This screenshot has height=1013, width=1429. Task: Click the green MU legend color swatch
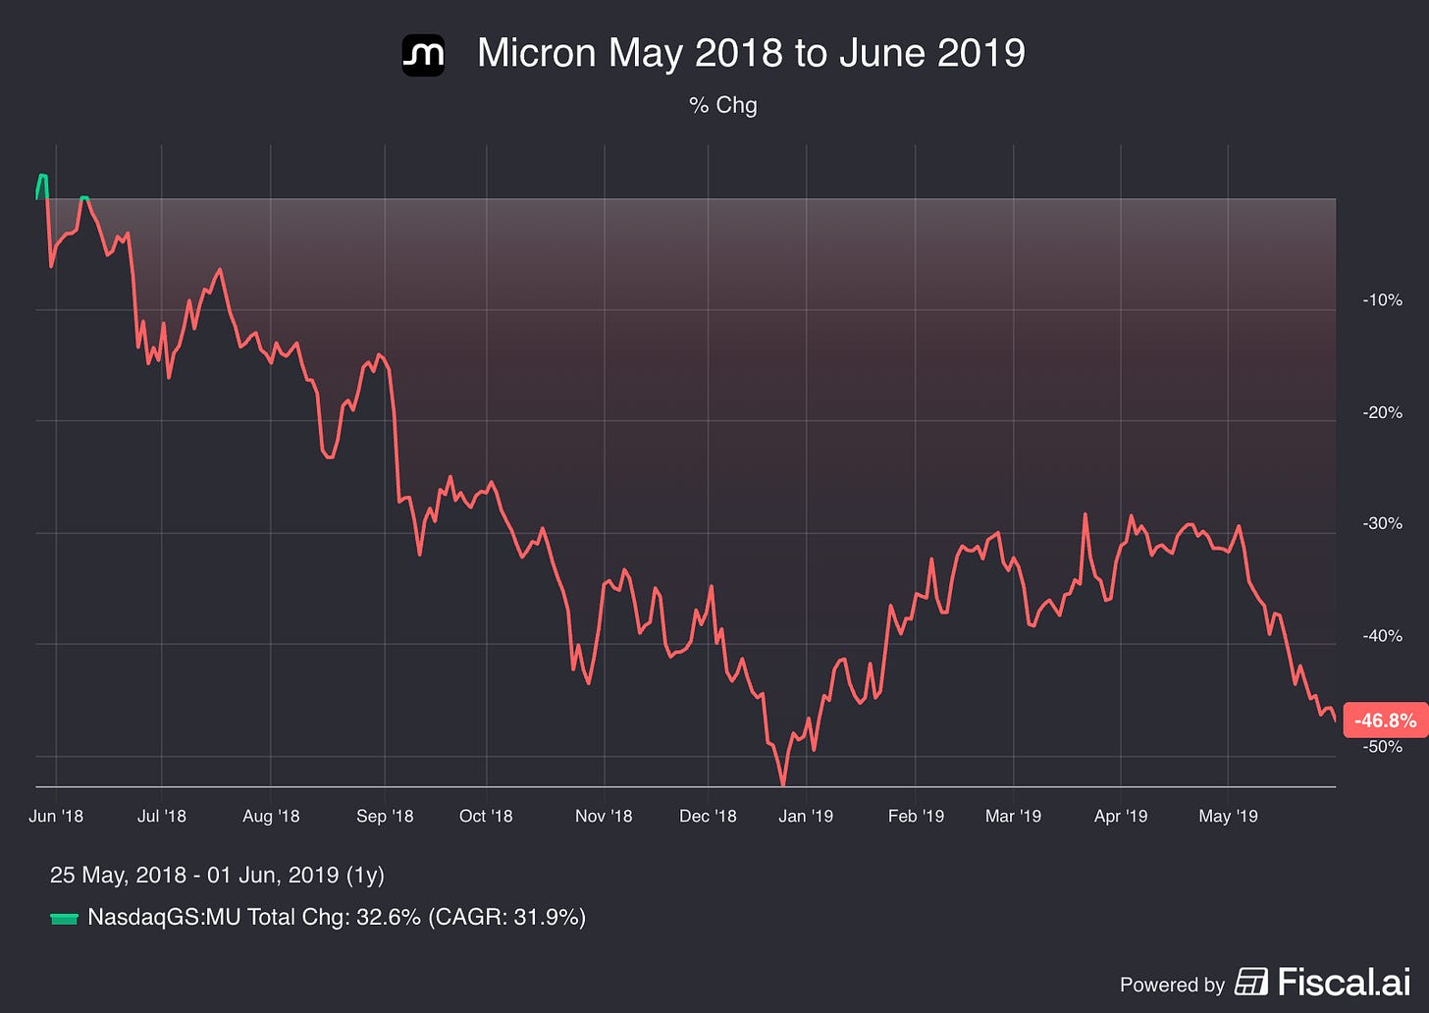[64, 919]
